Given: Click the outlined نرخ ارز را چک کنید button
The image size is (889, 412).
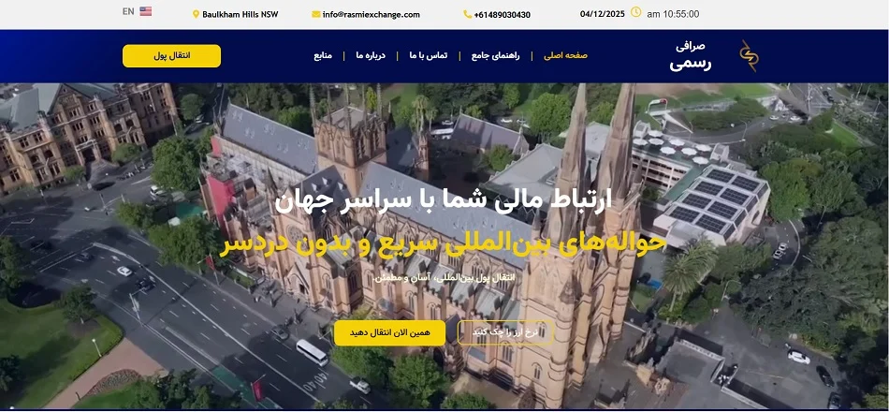Looking at the screenshot, I should coord(505,332).
